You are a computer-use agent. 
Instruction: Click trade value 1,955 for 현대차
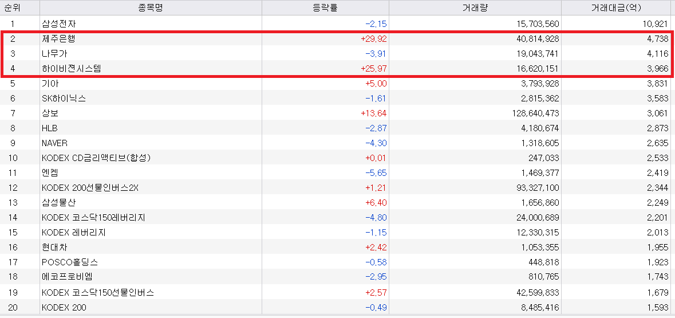(658, 248)
